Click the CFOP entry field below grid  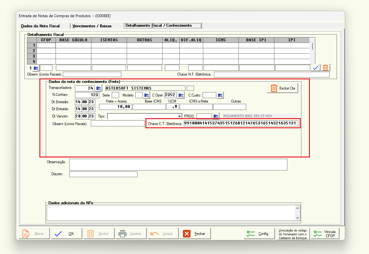(x=46, y=68)
